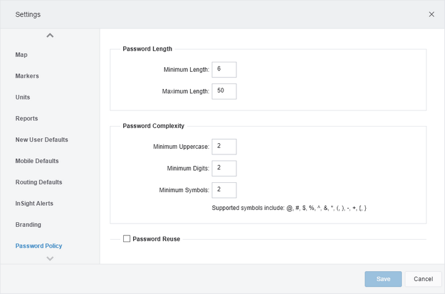The height and width of the screenshot is (294, 445).
Task: Select New User Defaults
Action: (41, 140)
